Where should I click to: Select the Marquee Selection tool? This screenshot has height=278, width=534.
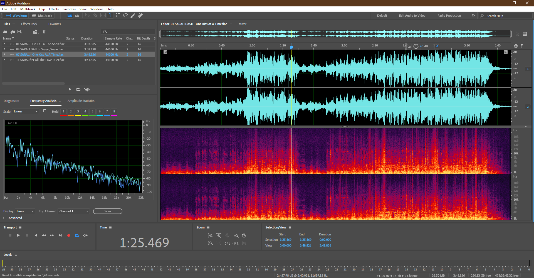pos(118,16)
